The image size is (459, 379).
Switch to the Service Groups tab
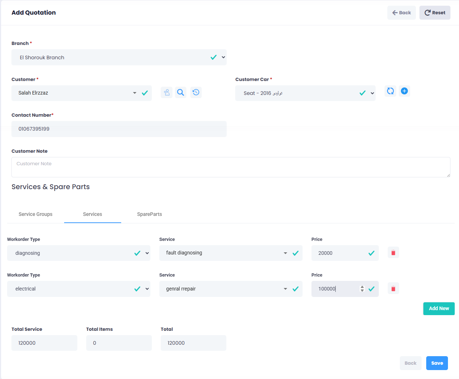click(x=36, y=214)
